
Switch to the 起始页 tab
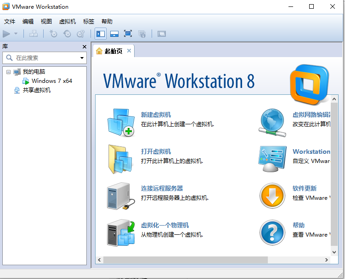[x=113, y=51]
